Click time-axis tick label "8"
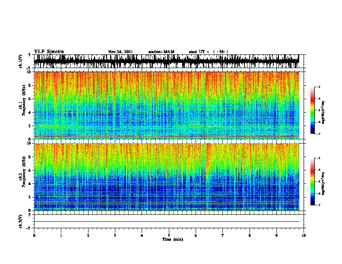342x264 pixels. (250, 236)
